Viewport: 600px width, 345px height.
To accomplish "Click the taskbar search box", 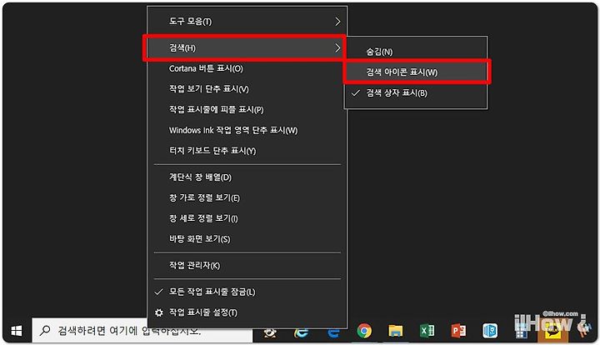I will pyautogui.click(x=142, y=331).
